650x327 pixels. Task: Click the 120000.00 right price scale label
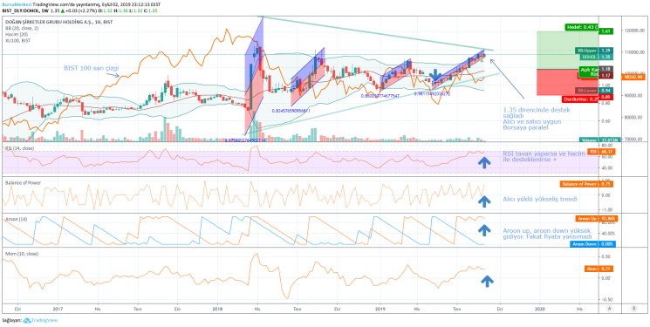633,31
